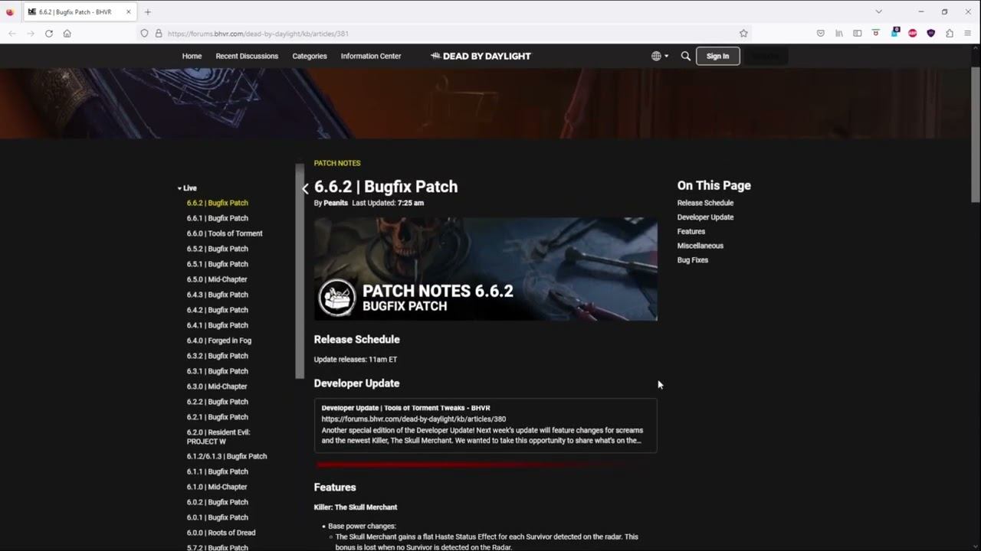The image size is (981, 551).
Task: Click the PATCH NOTES category link
Action: (x=337, y=163)
